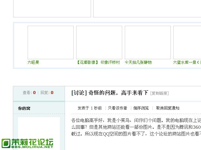Click post text starting 各位电脑高手好

coord(136,120)
